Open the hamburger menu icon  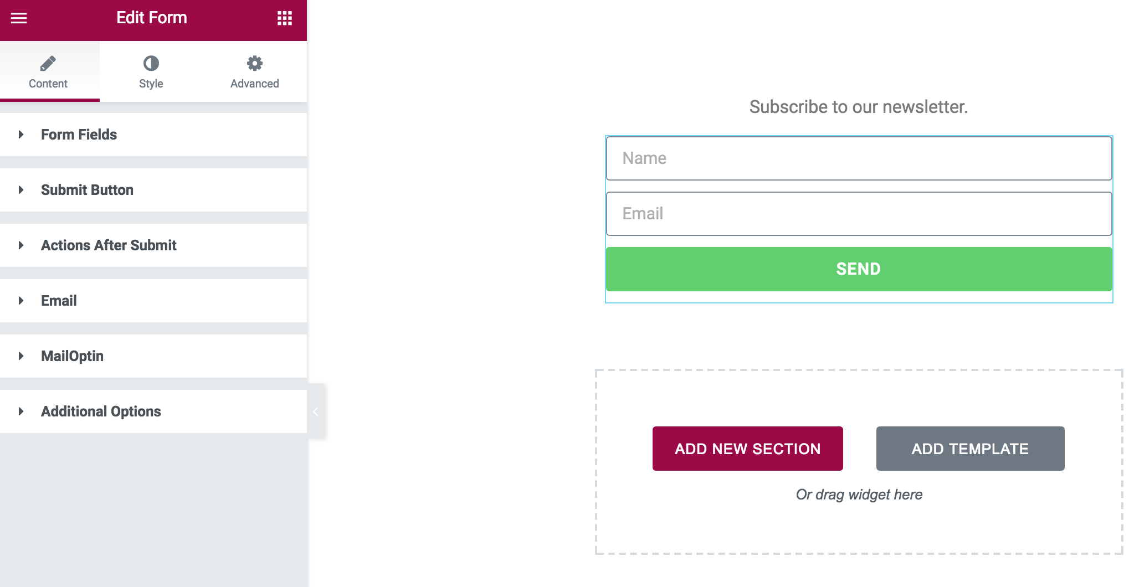point(19,18)
